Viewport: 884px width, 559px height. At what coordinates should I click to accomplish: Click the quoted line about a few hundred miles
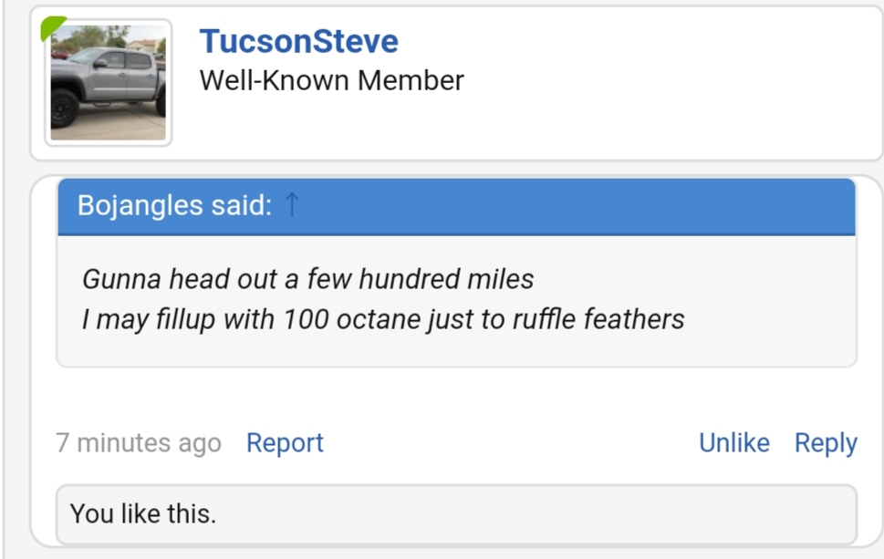click(x=307, y=279)
